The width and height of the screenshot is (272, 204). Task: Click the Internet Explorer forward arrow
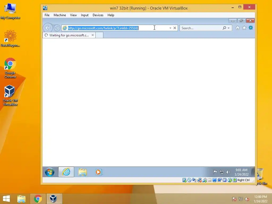(57, 28)
